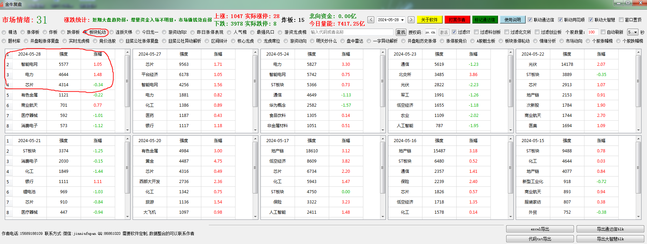Click the yellow 关于软件 button
Screen dimensions: 647x244
(429, 20)
